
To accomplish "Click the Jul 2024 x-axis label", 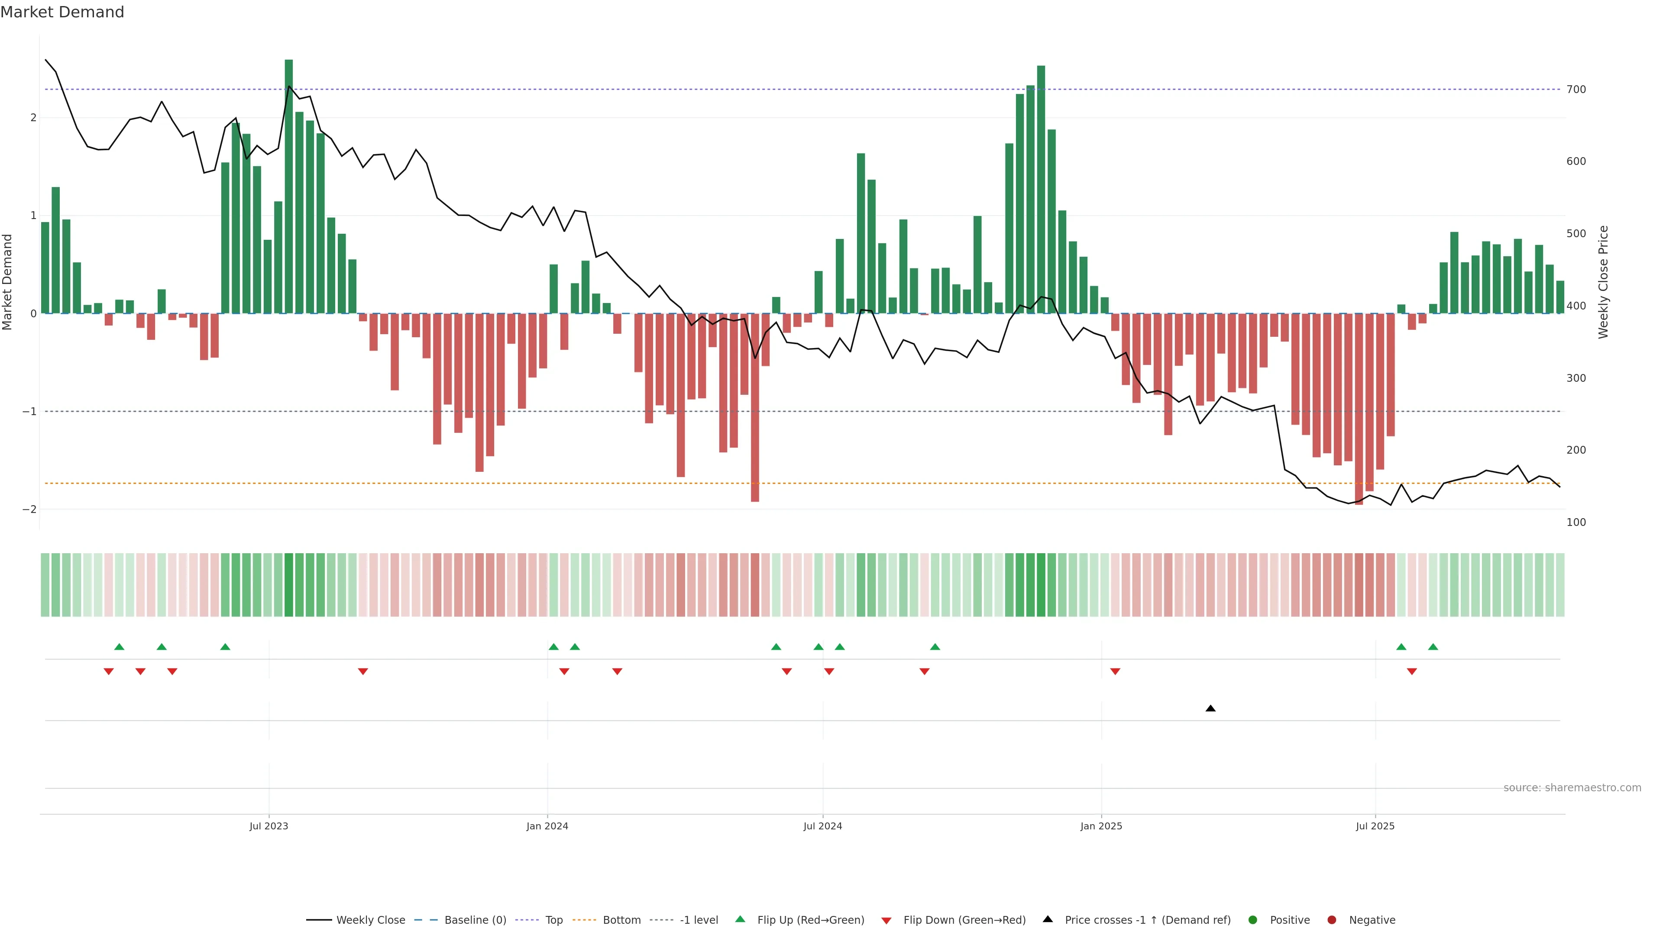I will tap(822, 826).
